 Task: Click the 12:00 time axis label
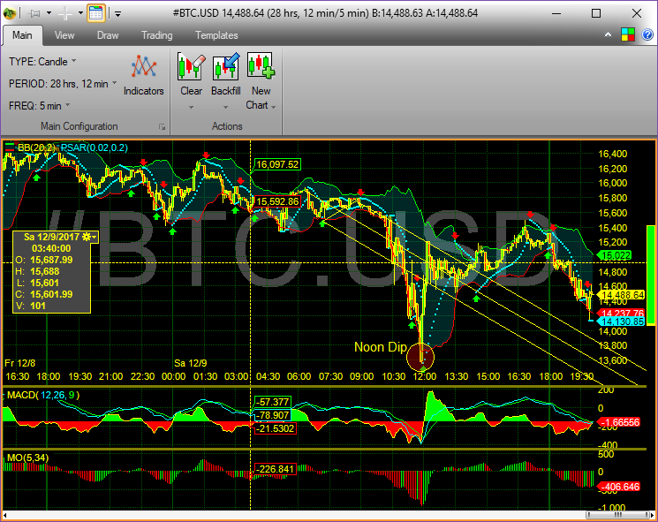[425, 376]
